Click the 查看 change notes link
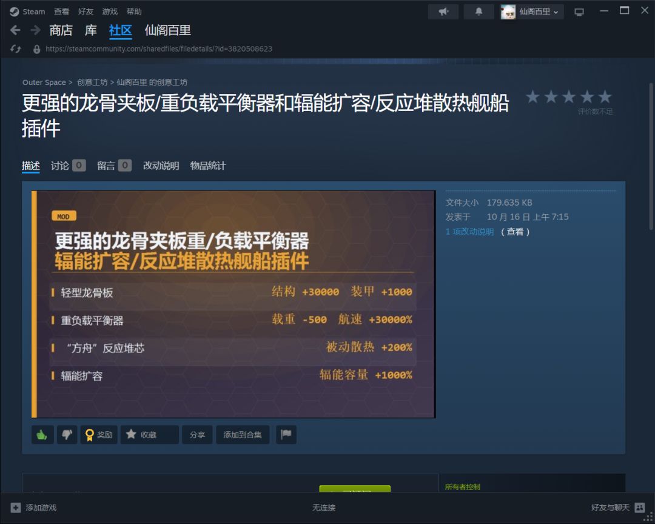The width and height of the screenshot is (655, 524). click(x=515, y=232)
